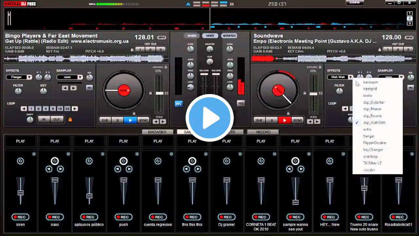Click left deck pitch slider handle
Viewport: 419px width, 236px height.
pyautogui.click(x=159, y=93)
